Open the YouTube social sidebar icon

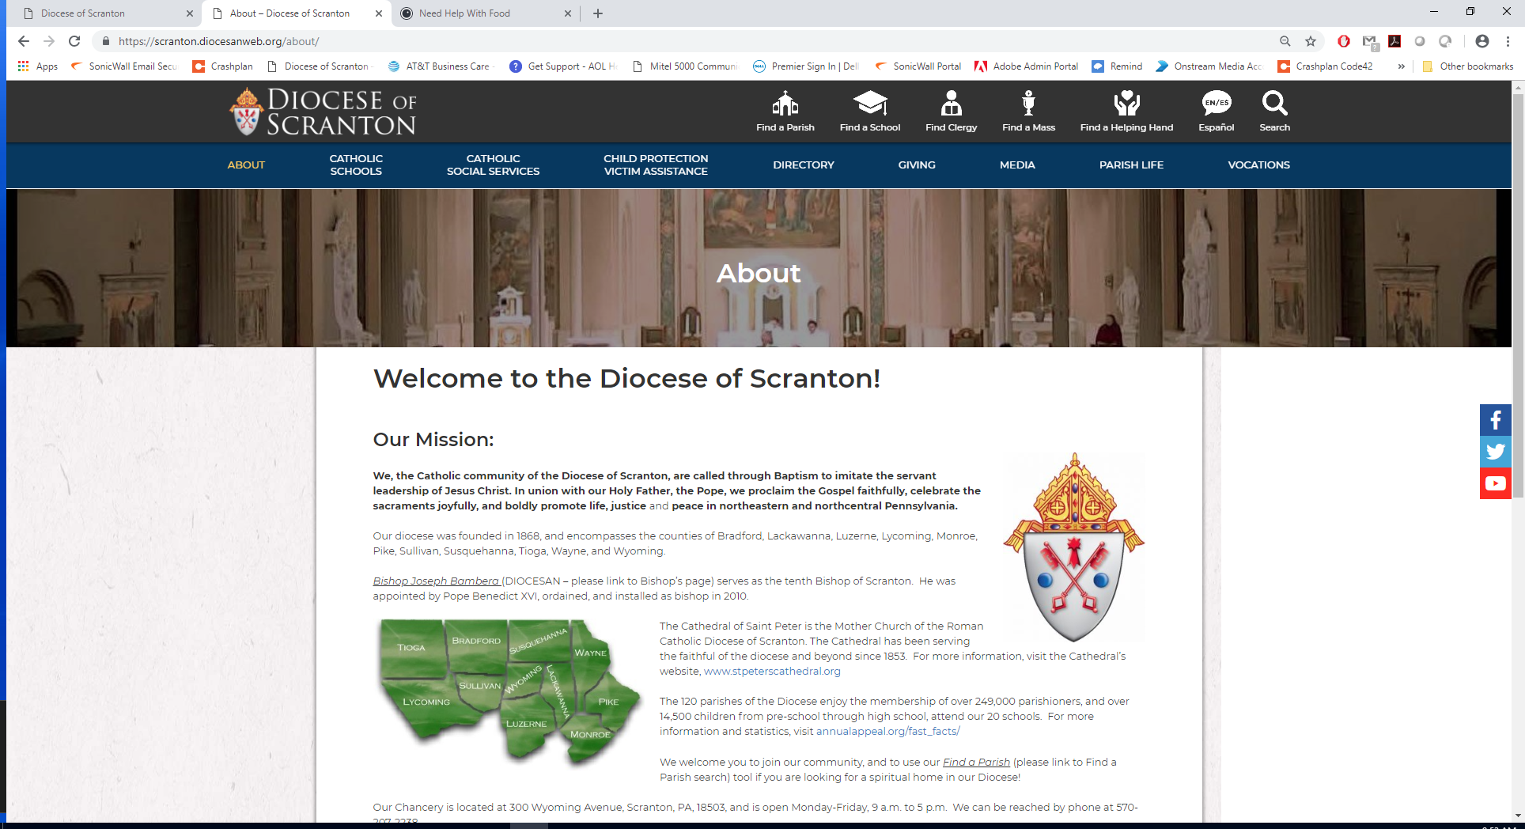pos(1495,483)
